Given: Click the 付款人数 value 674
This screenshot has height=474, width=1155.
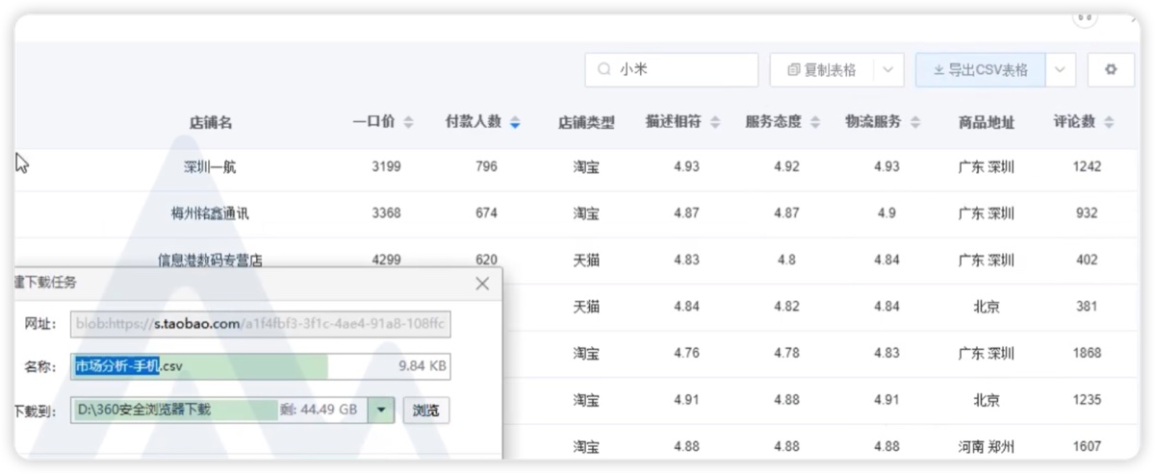Looking at the screenshot, I should click(x=486, y=213).
